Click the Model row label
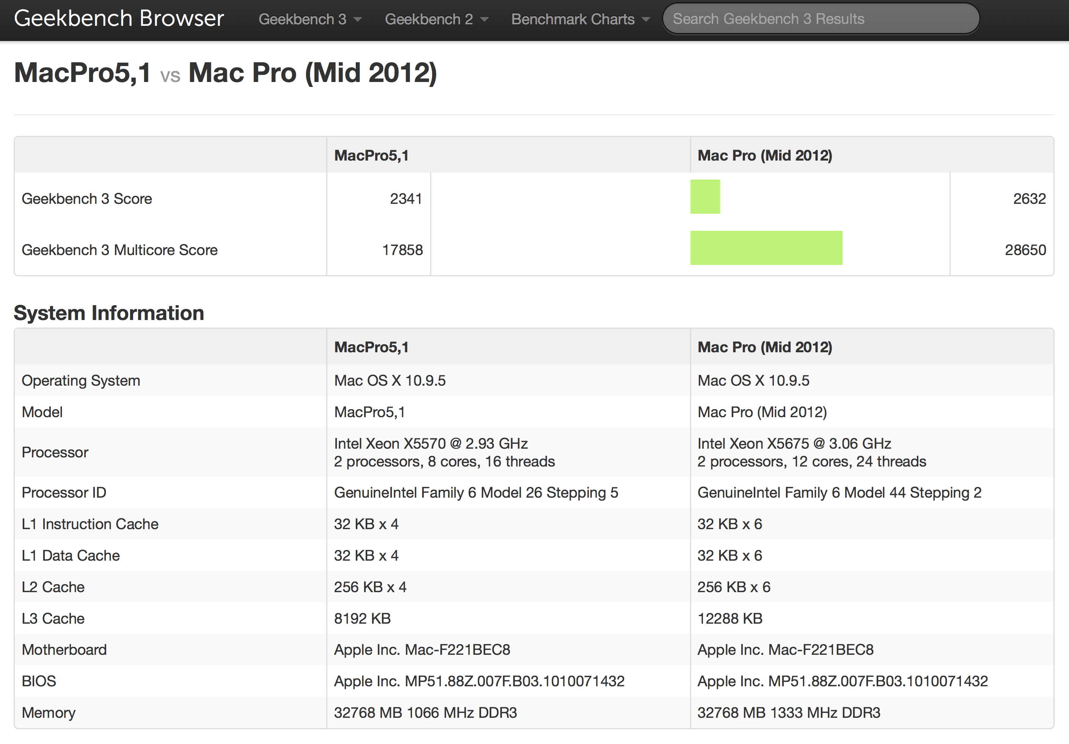 point(42,412)
